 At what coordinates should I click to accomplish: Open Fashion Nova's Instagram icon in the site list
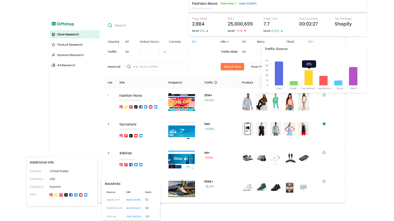(x=121, y=107)
